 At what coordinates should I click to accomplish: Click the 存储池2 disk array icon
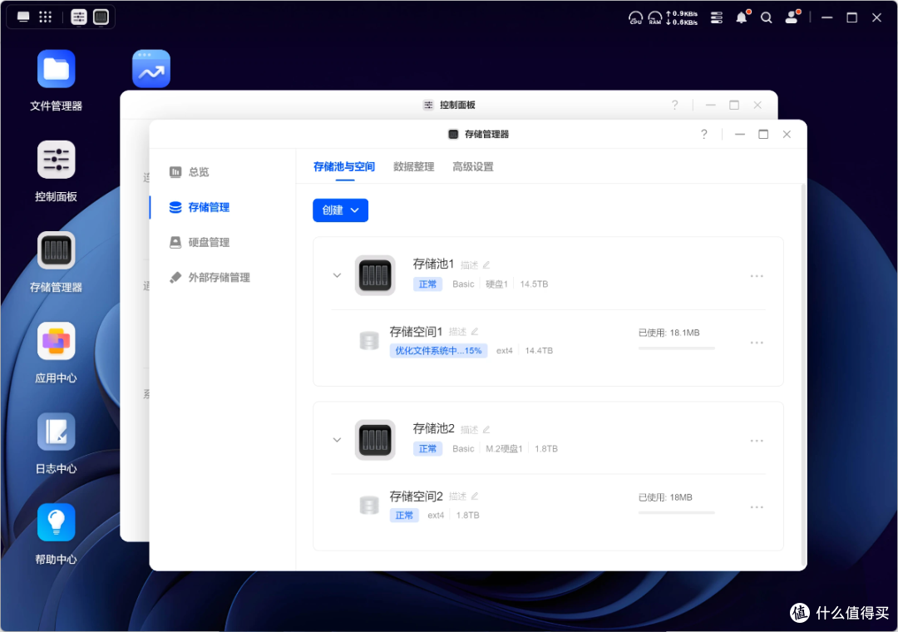(375, 440)
